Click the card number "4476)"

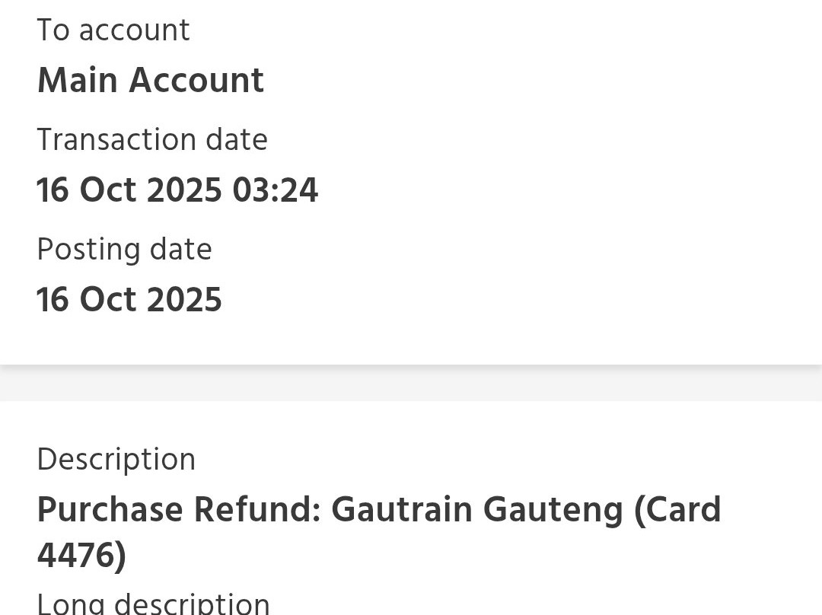coord(81,556)
